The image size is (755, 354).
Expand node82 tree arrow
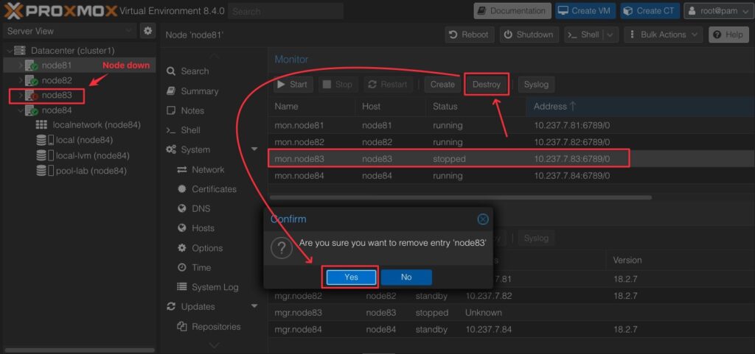21,80
